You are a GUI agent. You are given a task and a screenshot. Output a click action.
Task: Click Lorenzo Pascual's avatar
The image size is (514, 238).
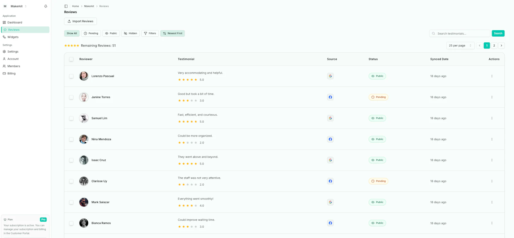click(84, 76)
